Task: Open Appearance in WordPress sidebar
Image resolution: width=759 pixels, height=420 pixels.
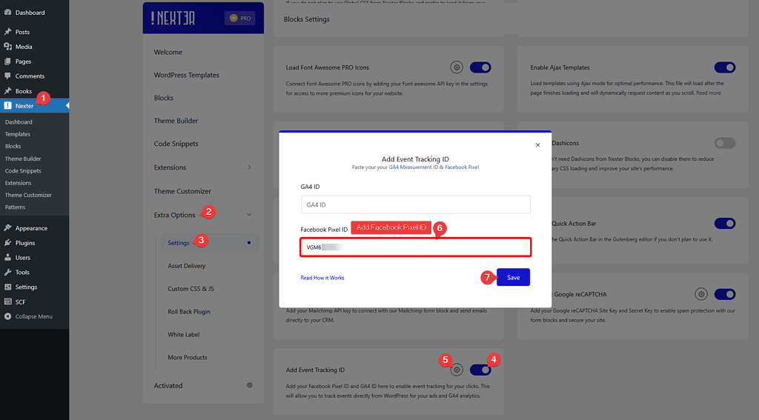Action: 31,228
